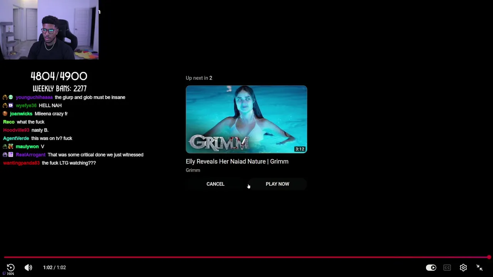
Task: Click username wyefye36 in chat
Action: click(26, 105)
